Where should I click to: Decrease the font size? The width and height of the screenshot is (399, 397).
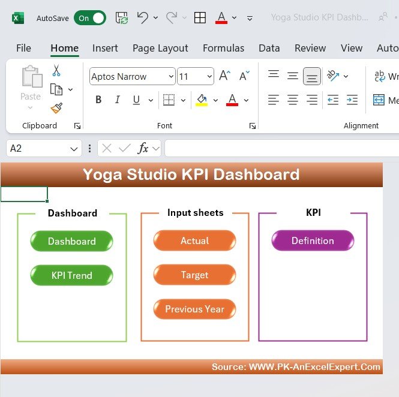(x=244, y=76)
